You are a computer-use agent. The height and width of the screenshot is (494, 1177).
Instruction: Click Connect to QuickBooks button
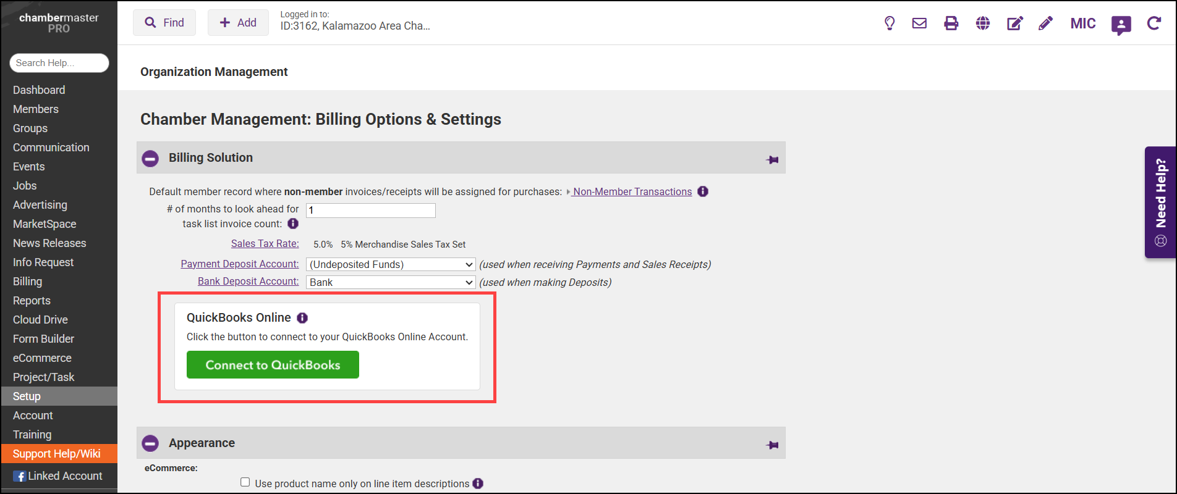coord(273,365)
